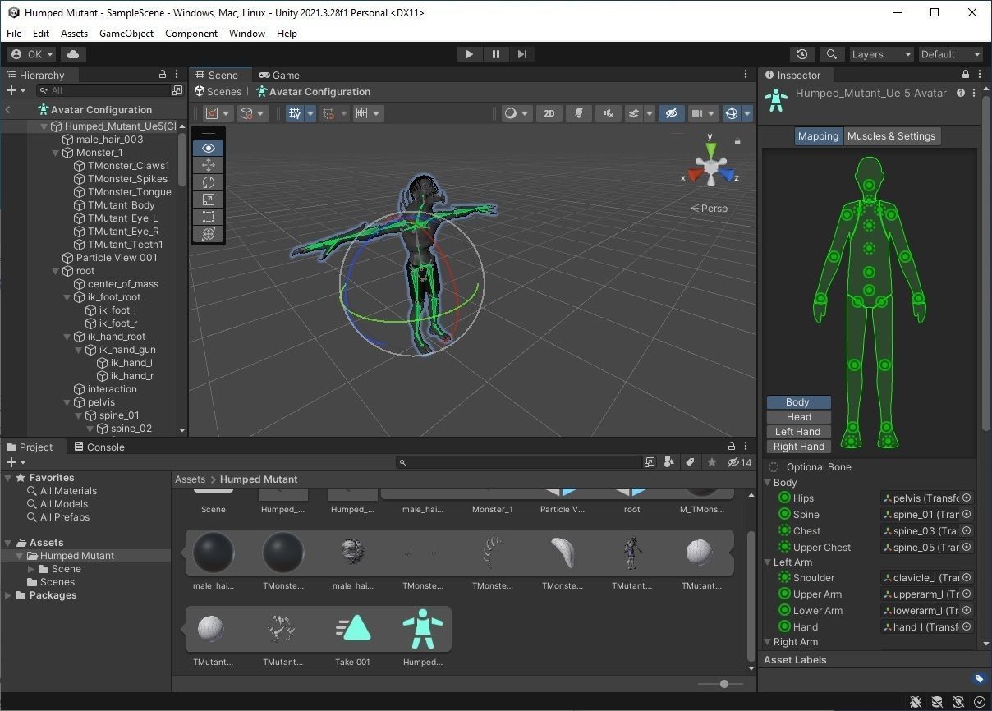Toggle the Gizmos globe button
This screenshot has height=711, width=992.
pyautogui.click(x=732, y=113)
